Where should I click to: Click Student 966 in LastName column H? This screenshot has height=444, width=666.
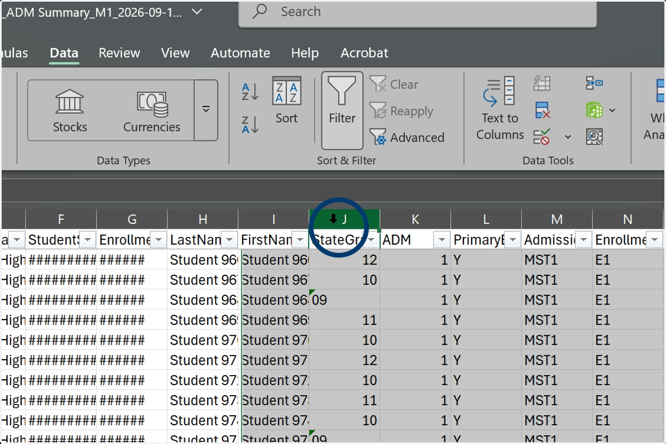203,260
